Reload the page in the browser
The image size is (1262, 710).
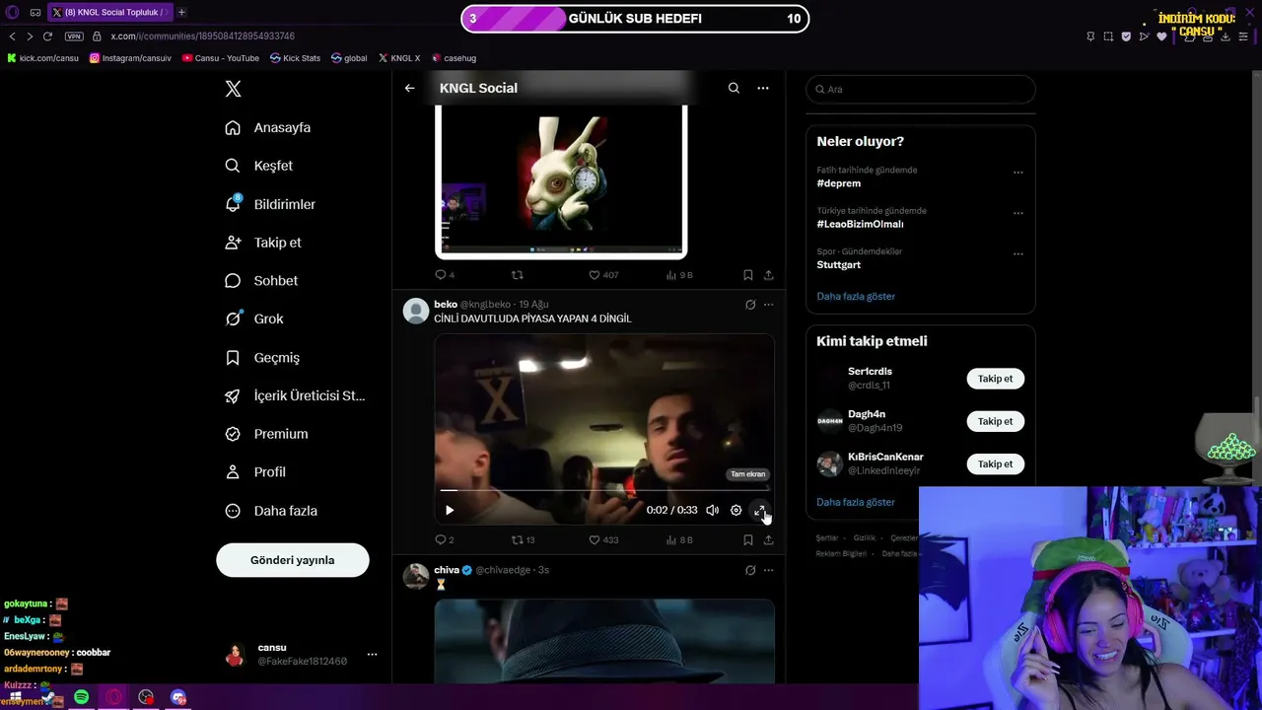click(x=47, y=36)
